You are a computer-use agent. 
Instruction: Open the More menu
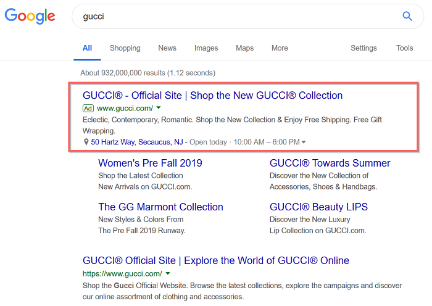coord(280,48)
